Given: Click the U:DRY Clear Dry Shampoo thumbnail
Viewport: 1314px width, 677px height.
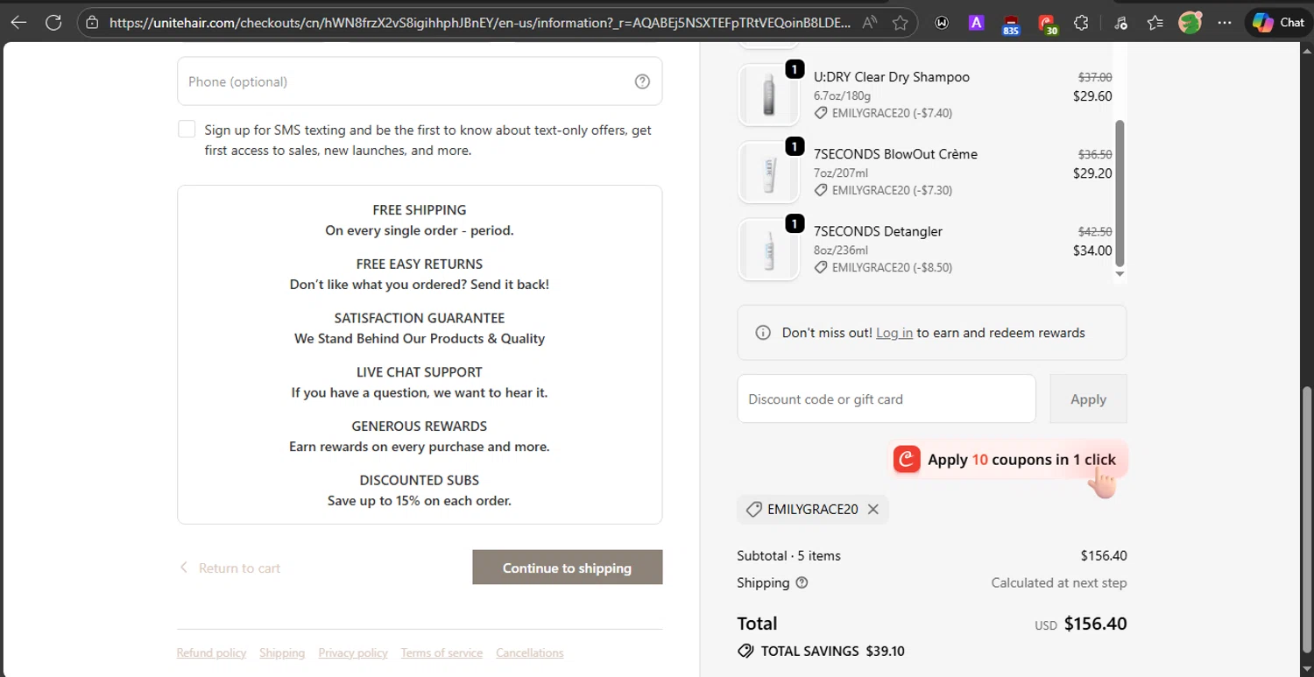Looking at the screenshot, I should coord(768,95).
